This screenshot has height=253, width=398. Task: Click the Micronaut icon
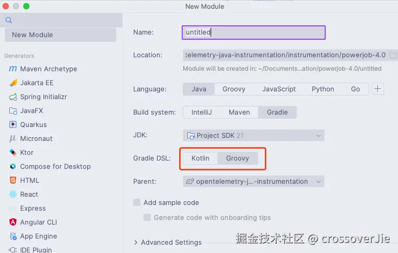coord(13,138)
